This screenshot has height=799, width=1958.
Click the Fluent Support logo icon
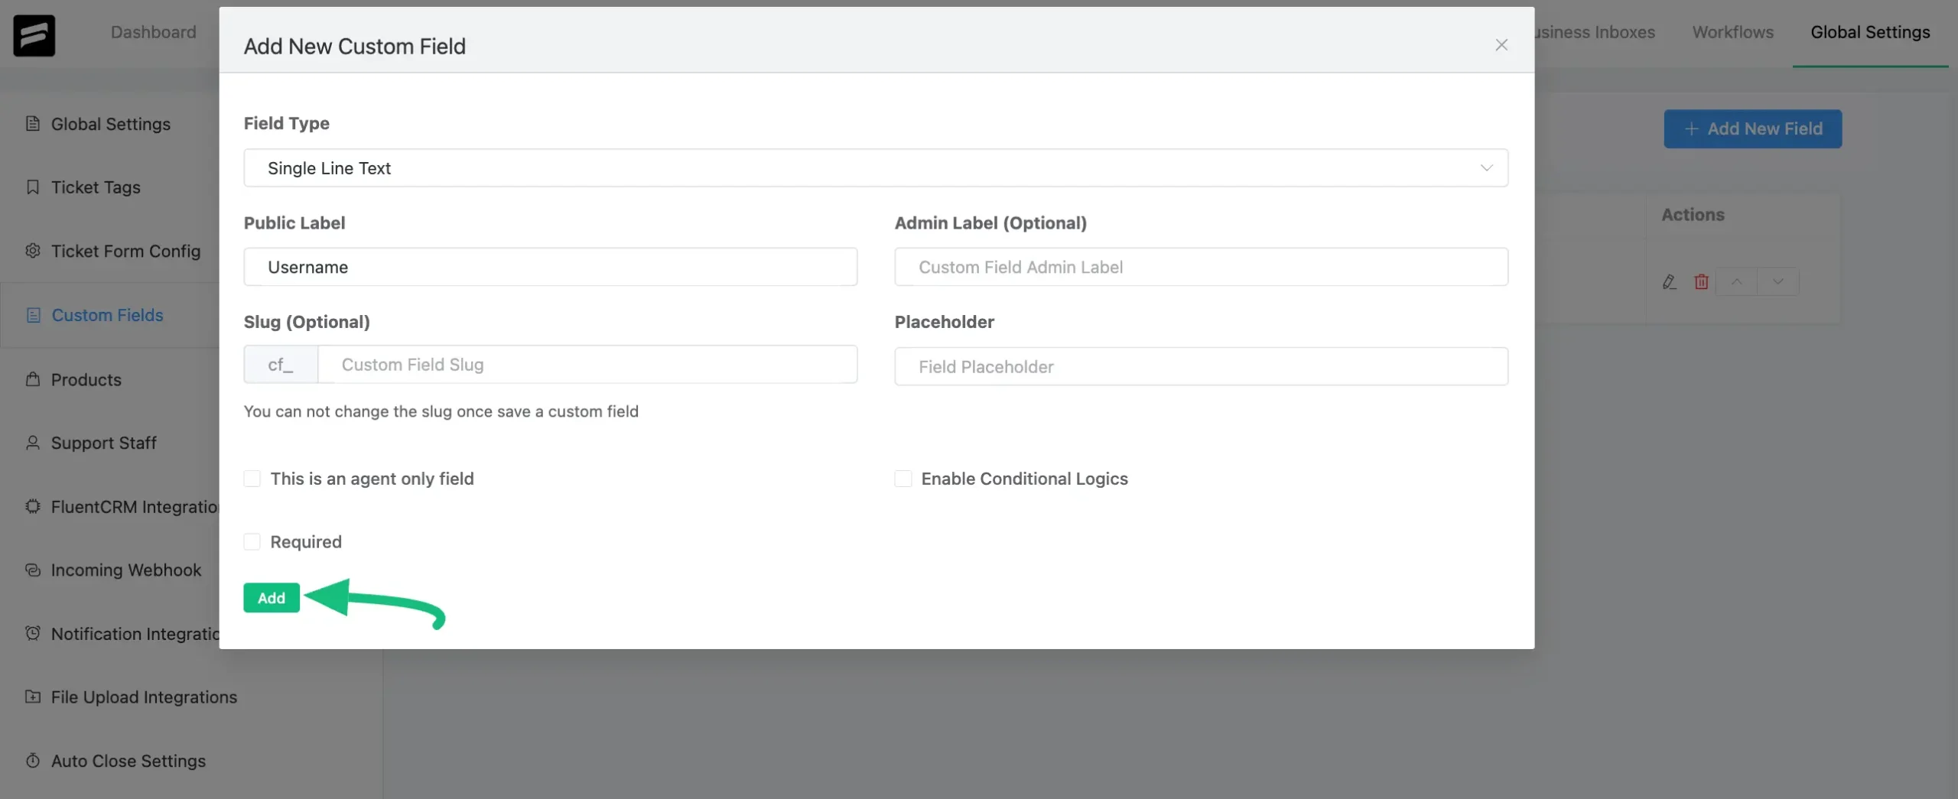click(34, 35)
